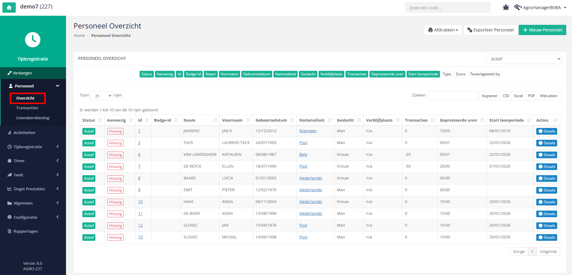This screenshot has width=572, height=275.
Task: Click the home icon button
Action: [x=9, y=8]
